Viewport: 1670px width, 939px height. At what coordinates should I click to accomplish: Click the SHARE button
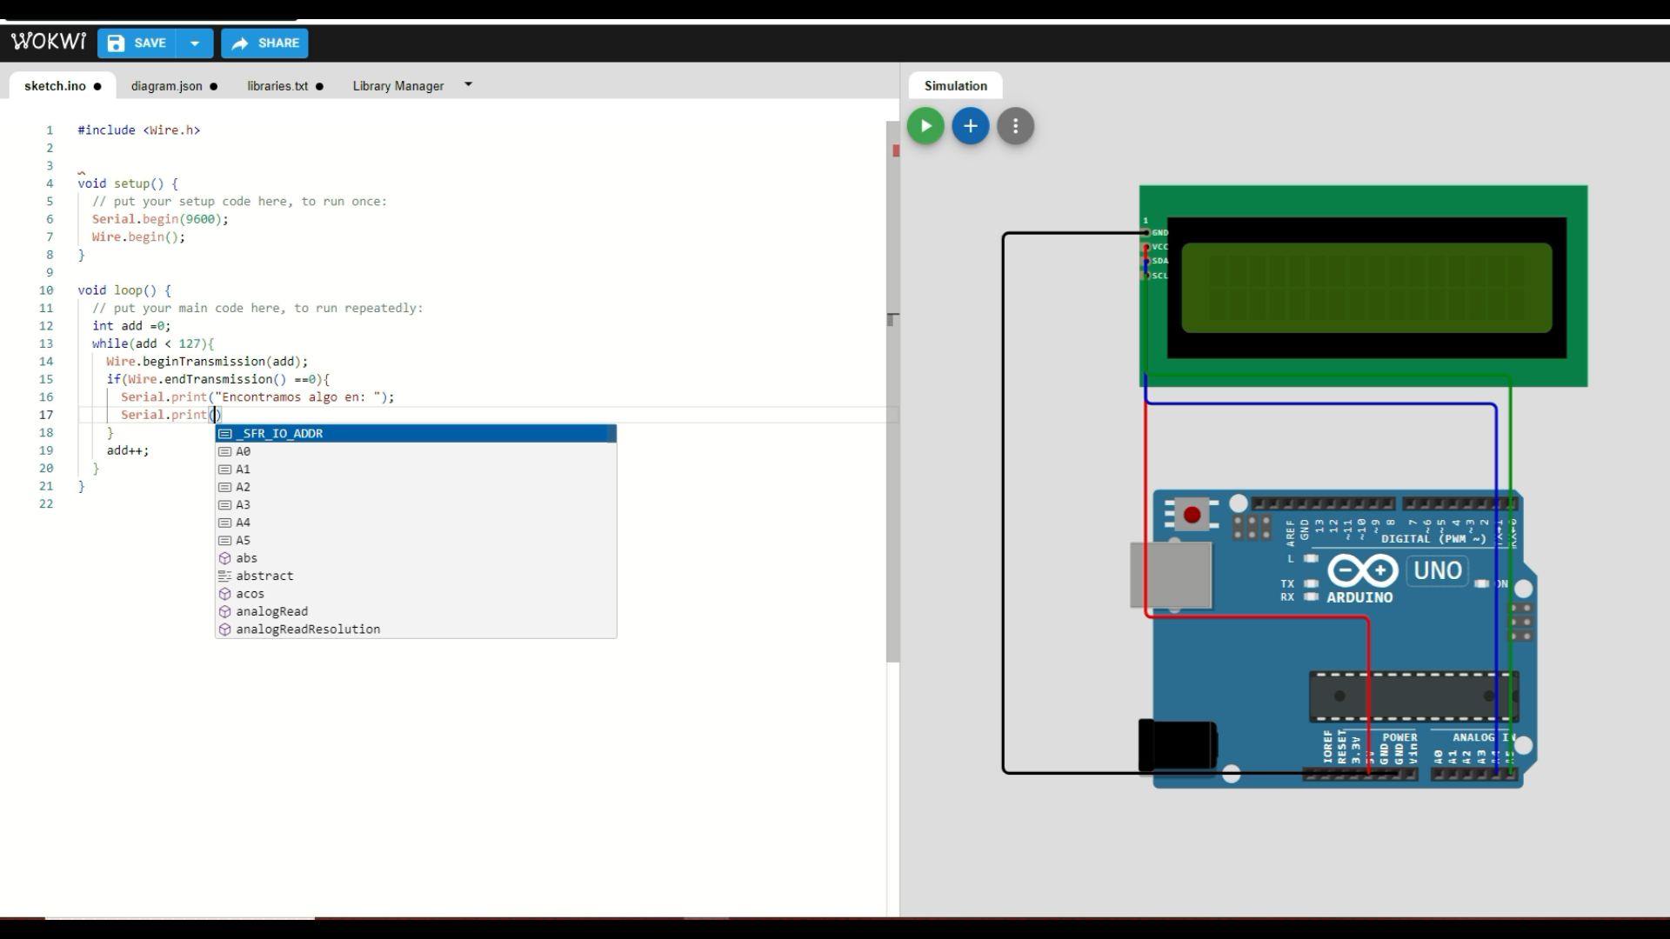[264, 43]
